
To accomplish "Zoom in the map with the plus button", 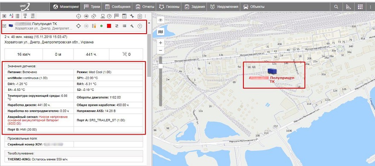I will (x=161, y=43).
